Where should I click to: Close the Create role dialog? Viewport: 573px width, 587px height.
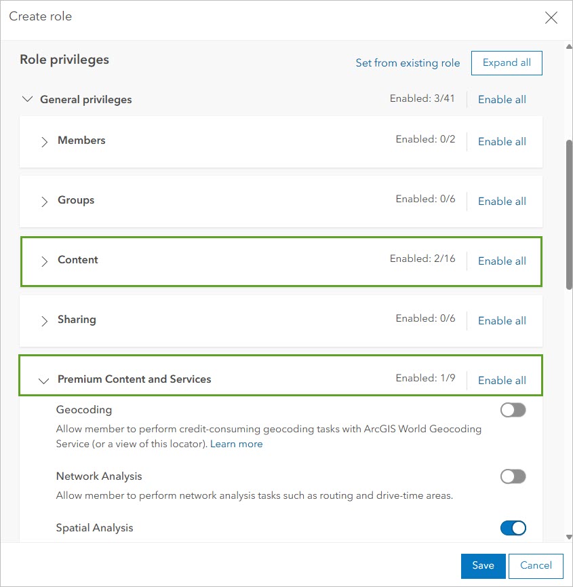551,18
